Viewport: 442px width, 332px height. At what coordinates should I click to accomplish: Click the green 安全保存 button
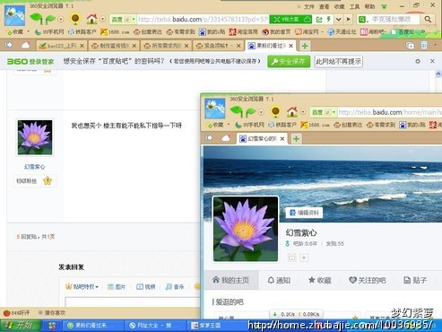click(x=289, y=62)
